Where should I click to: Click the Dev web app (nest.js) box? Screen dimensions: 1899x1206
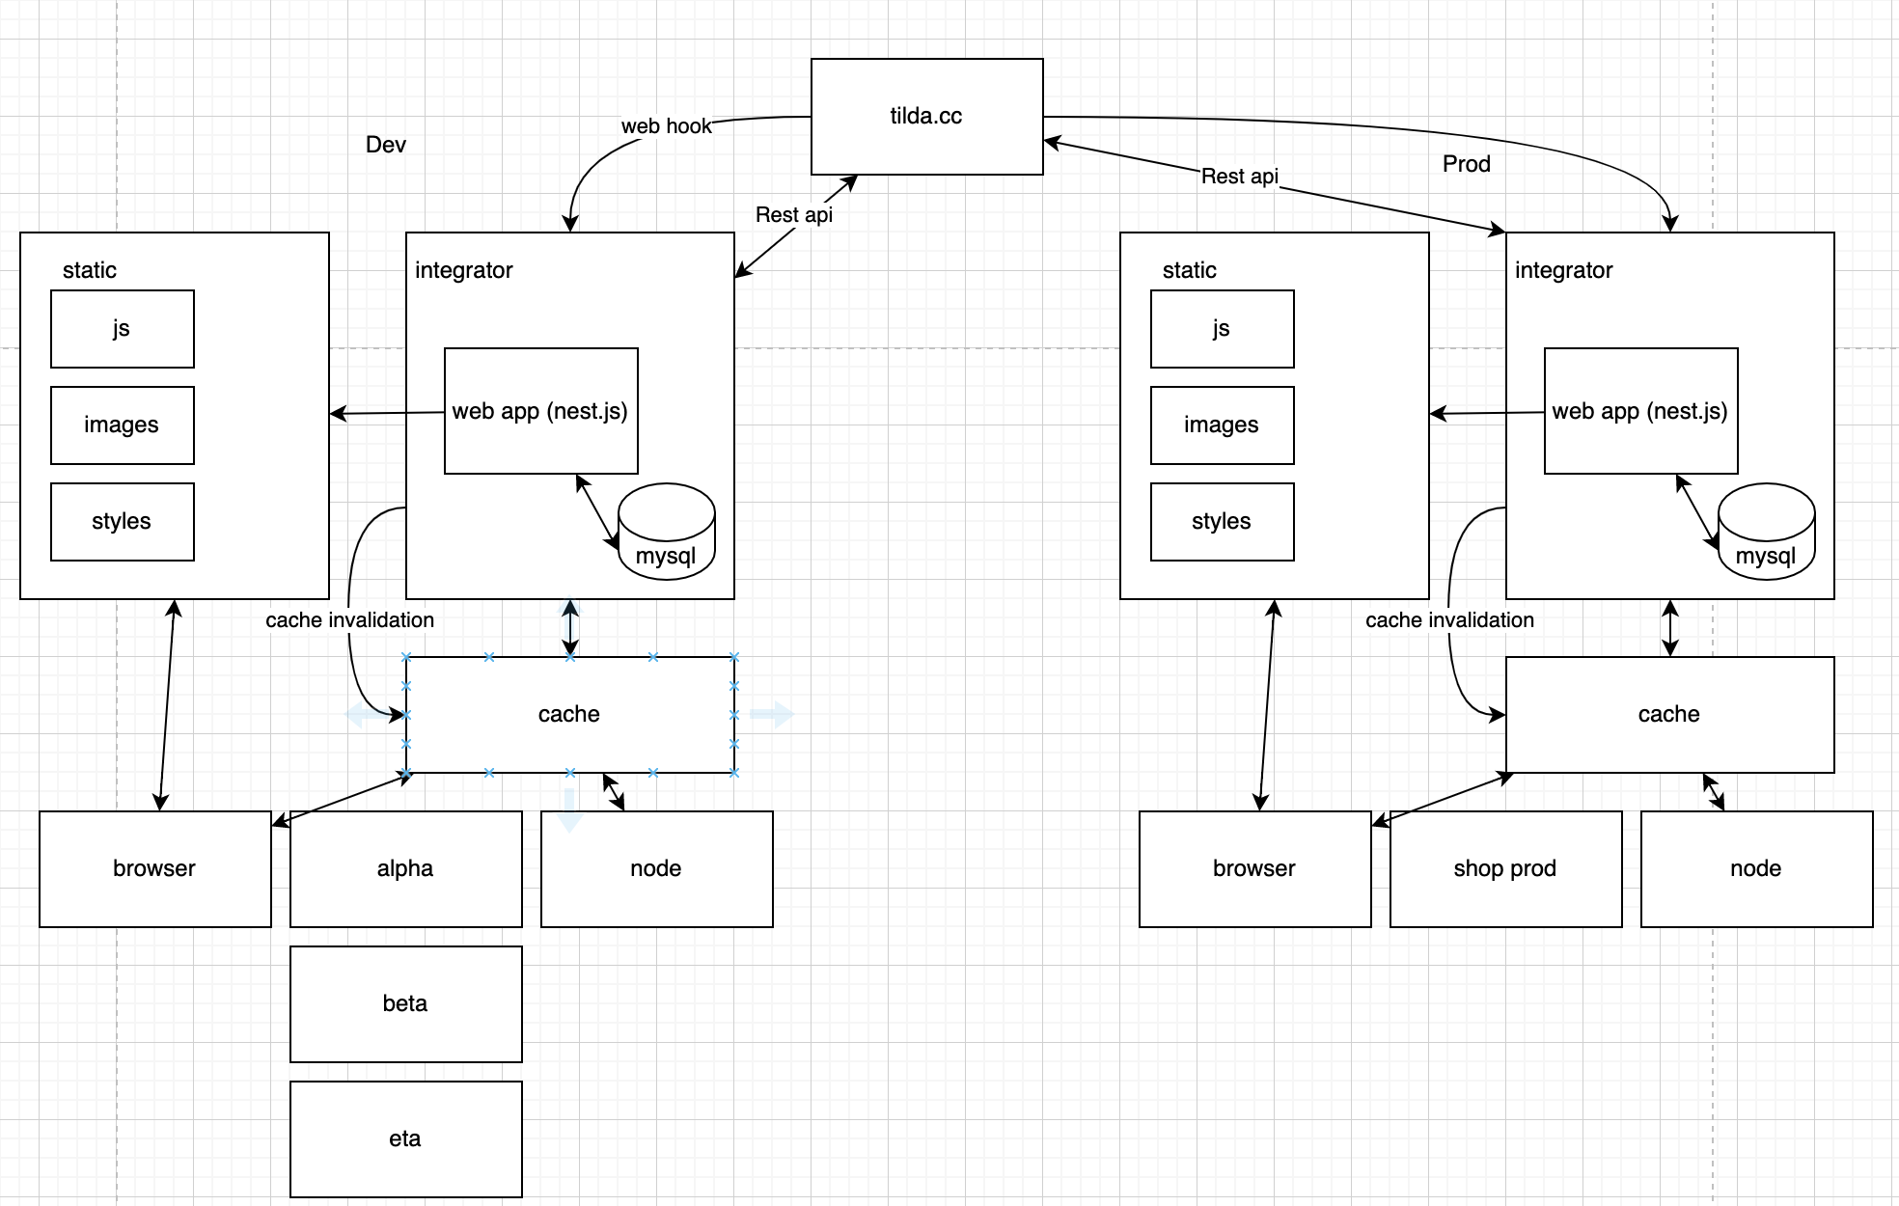coord(540,411)
